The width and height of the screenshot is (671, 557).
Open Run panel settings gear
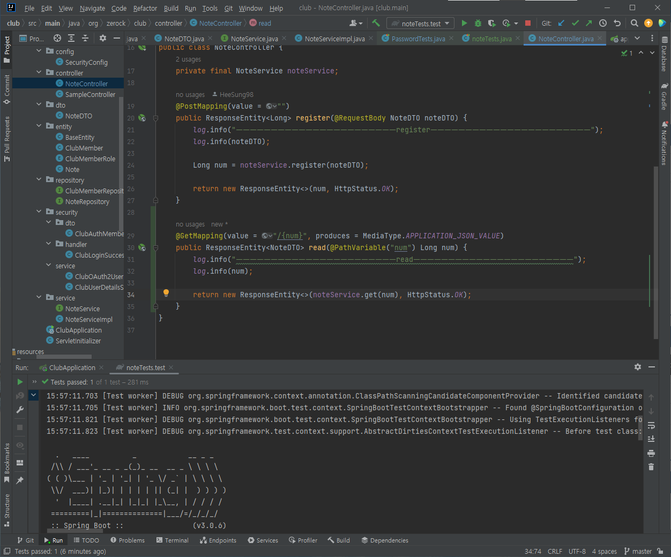638,367
